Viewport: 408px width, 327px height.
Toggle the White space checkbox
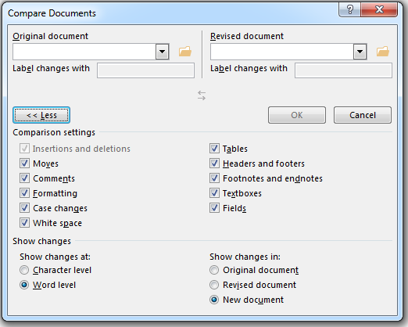(x=24, y=223)
